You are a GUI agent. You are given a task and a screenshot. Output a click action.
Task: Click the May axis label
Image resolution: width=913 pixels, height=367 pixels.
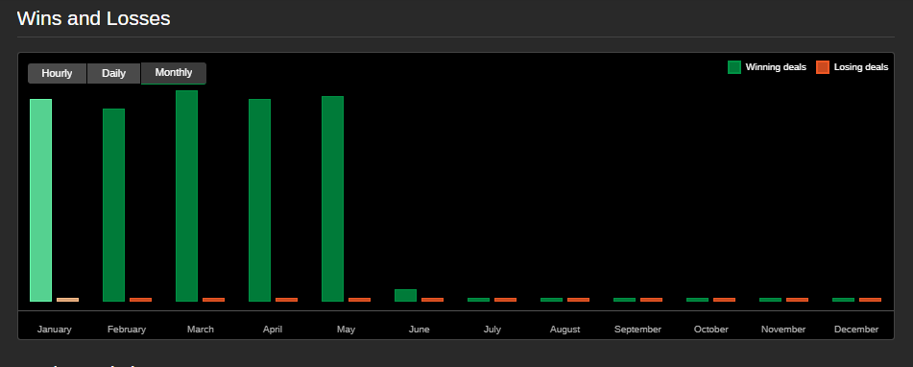click(346, 330)
